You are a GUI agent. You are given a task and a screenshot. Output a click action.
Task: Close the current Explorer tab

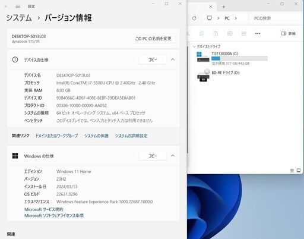point(211,7)
